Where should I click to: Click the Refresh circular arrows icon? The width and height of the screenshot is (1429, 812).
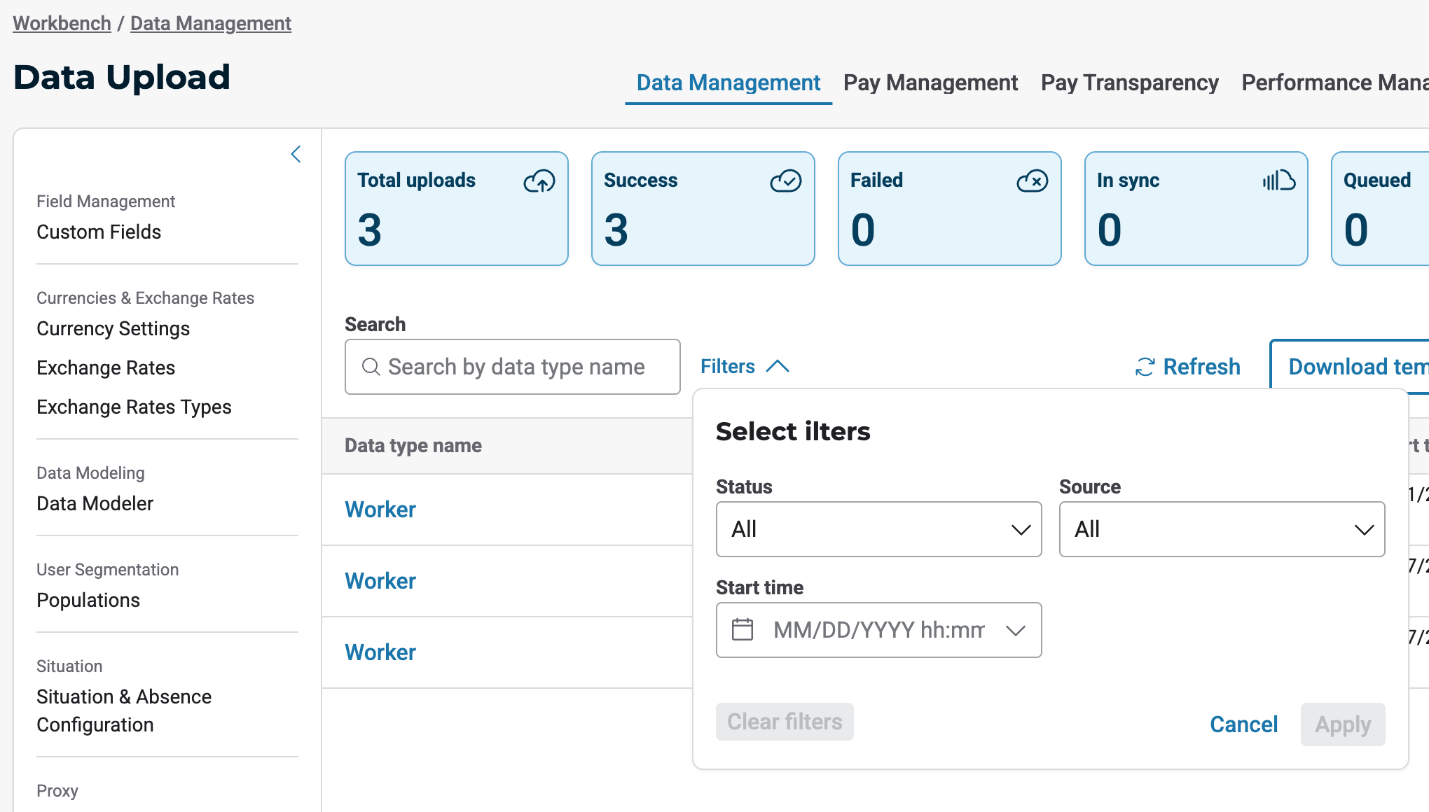(x=1145, y=367)
